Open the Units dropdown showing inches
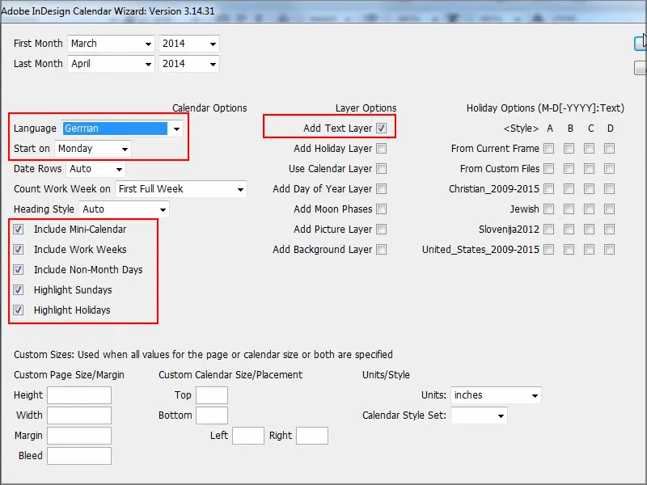The width and height of the screenshot is (647, 485). 496,395
